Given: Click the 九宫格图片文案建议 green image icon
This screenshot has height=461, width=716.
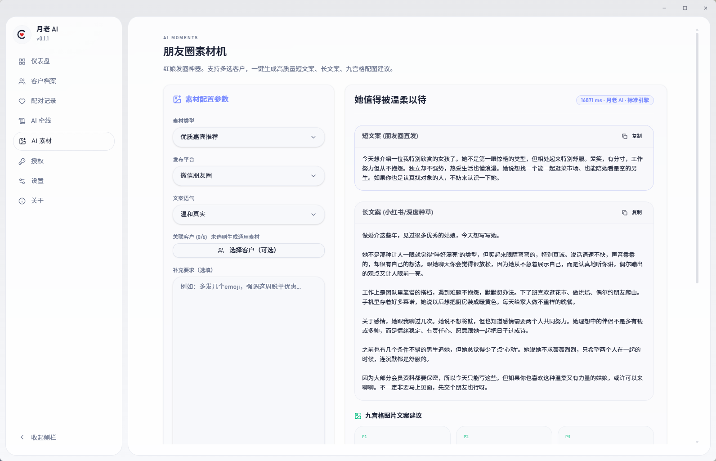Looking at the screenshot, I should (358, 416).
